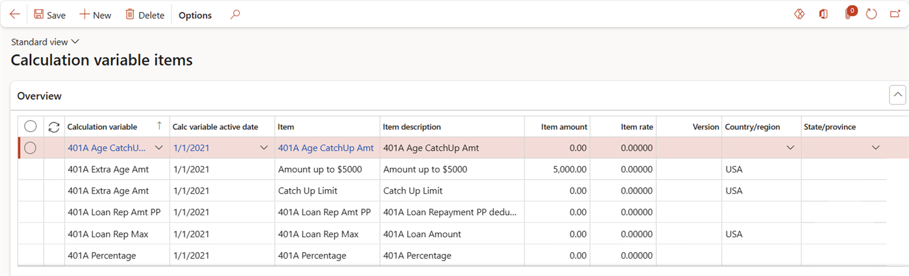This screenshot has width=909, height=276.
Task: Click Country/region column header
Action: pyautogui.click(x=762, y=127)
